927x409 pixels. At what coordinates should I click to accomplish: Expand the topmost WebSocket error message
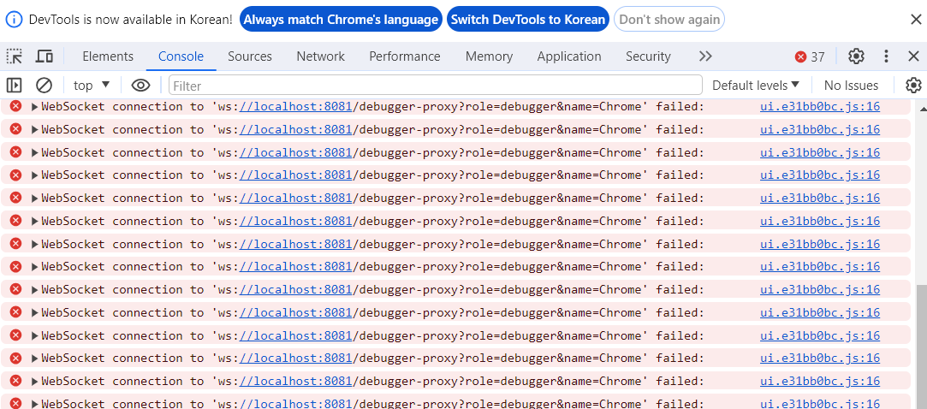click(35, 106)
